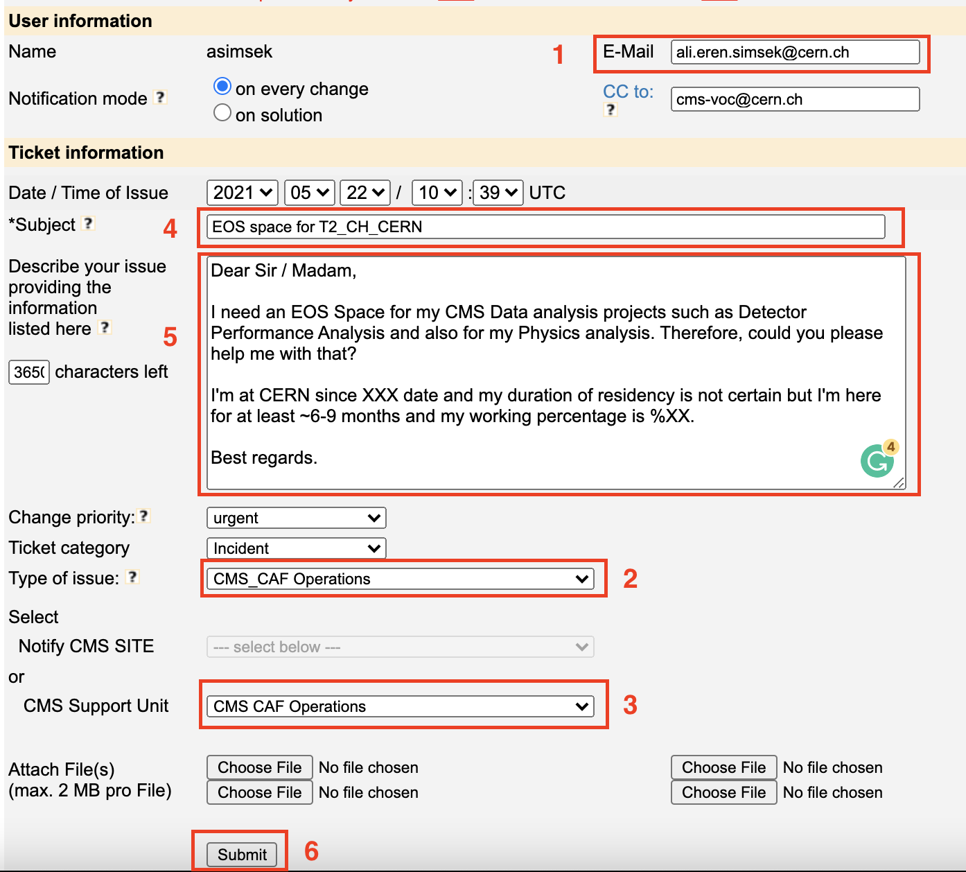
Task: Click the 'Ticket information' section heading
Action: [86, 152]
